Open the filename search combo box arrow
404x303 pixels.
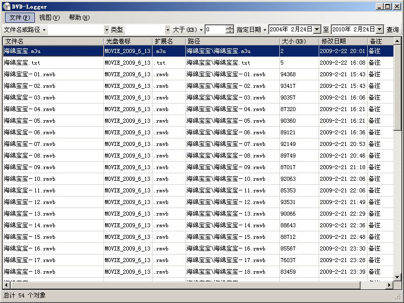(x=107, y=30)
